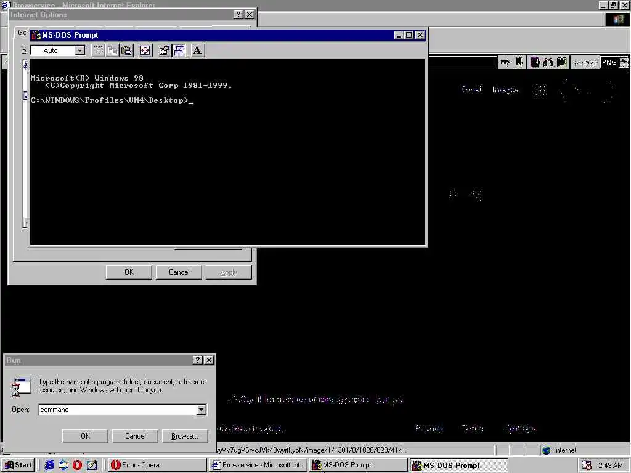Image resolution: width=631 pixels, height=473 pixels.
Task: Click the Internet Options help '?' button
Action: 238,15
